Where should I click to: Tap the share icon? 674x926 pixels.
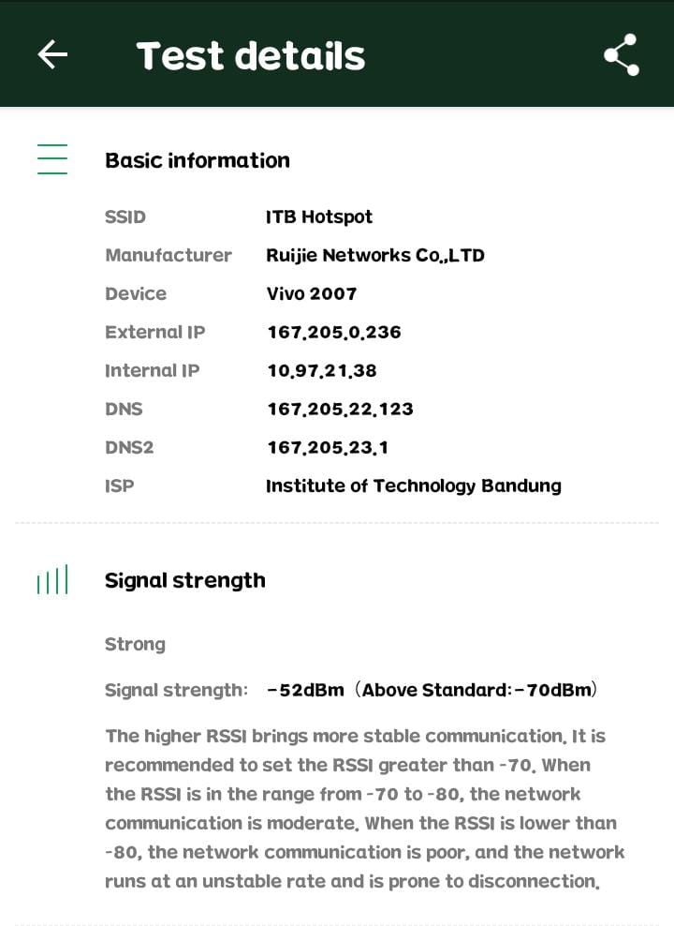pos(621,55)
